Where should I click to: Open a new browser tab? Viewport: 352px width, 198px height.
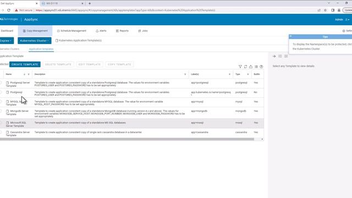tap(90, 3)
